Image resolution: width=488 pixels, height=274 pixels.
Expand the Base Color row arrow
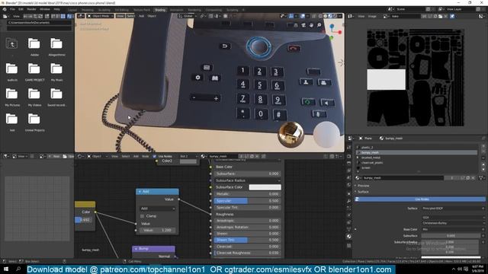click(x=356, y=230)
